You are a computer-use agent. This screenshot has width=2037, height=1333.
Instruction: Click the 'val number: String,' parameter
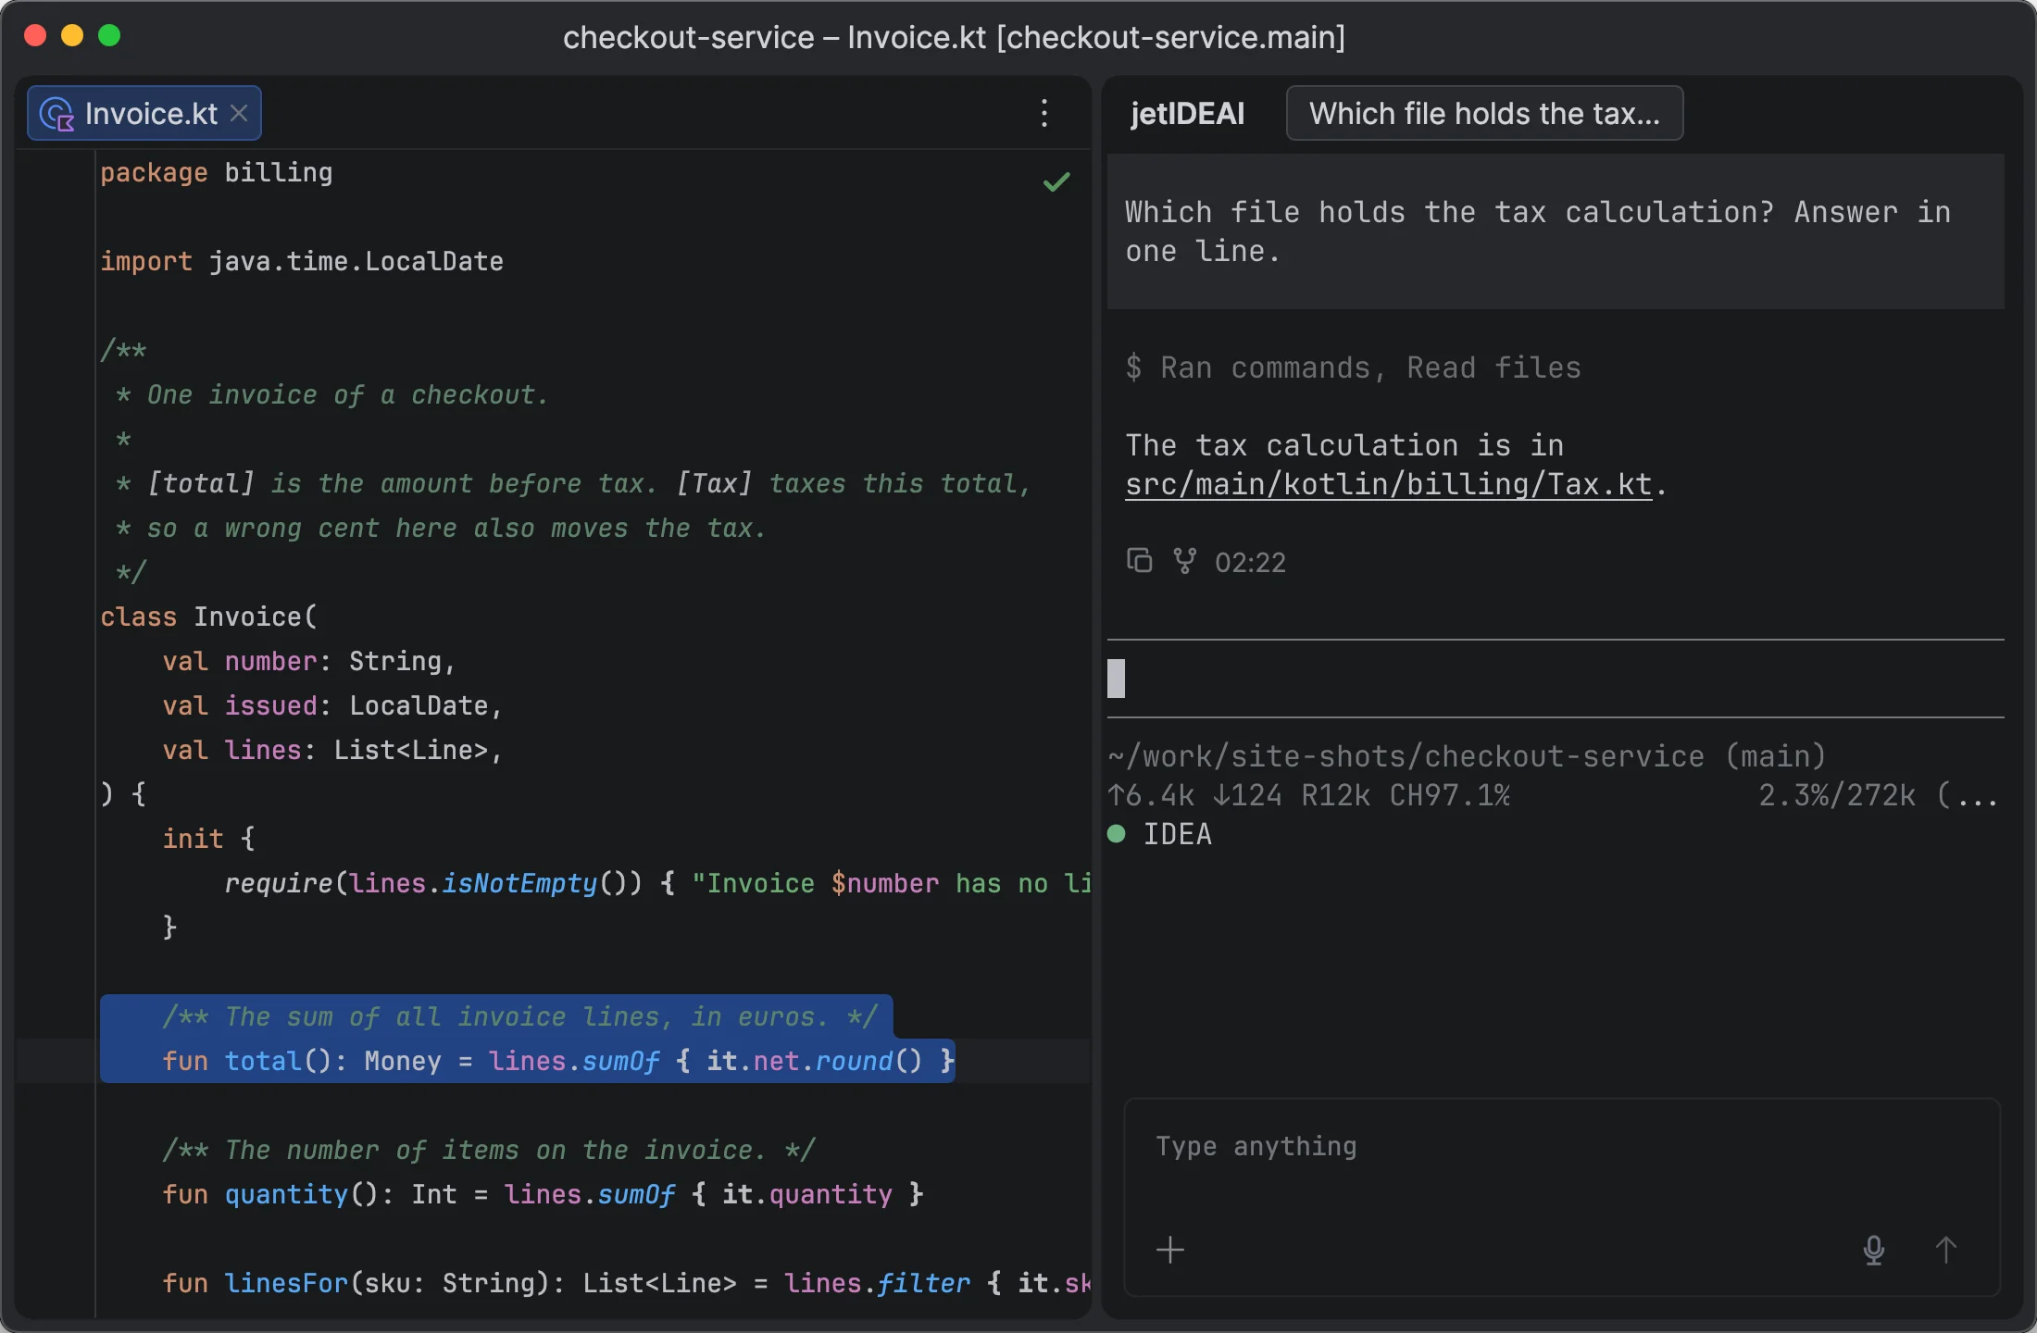click(309, 661)
